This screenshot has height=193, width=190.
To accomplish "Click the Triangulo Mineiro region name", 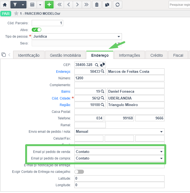I will [136, 105].
